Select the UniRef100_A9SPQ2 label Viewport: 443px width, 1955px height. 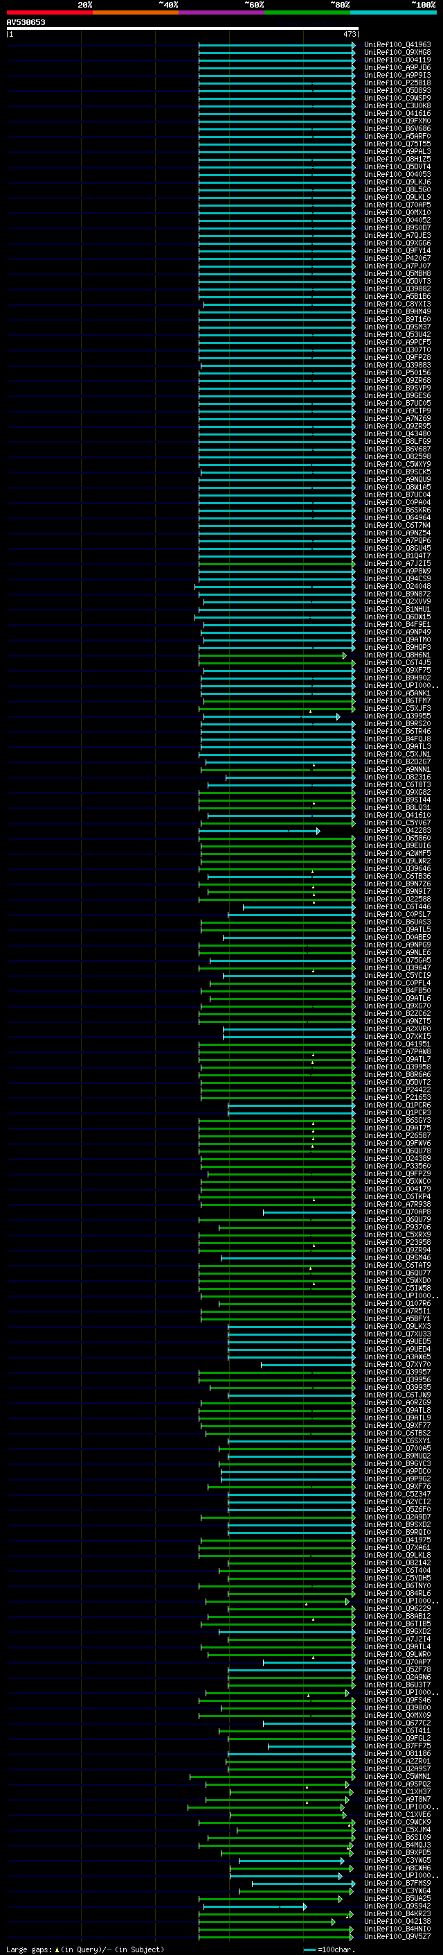[x=397, y=1784]
